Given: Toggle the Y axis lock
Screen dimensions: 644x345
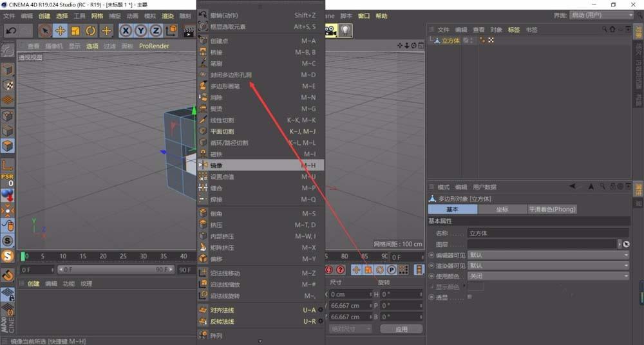Looking at the screenshot, I should [x=141, y=31].
